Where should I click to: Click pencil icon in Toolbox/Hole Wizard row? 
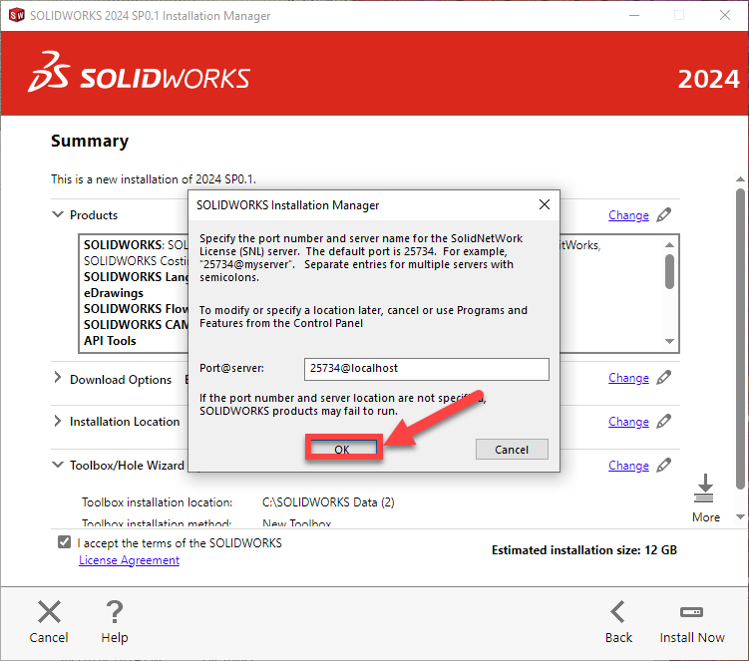[x=664, y=466]
